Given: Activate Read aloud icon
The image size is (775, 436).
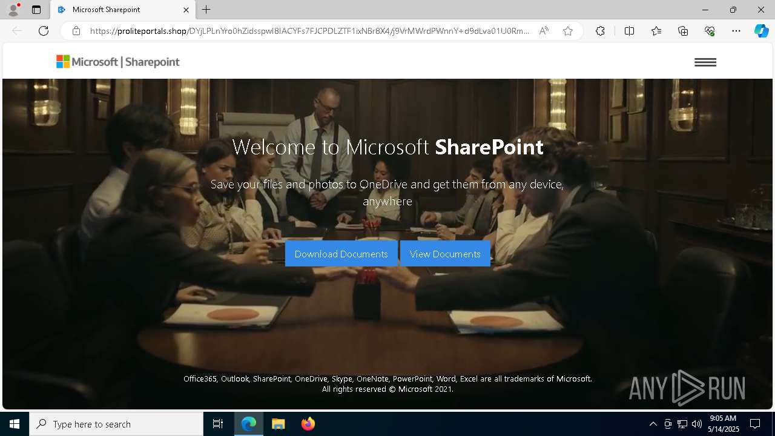Looking at the screenshot, I should tap(544, 31).
